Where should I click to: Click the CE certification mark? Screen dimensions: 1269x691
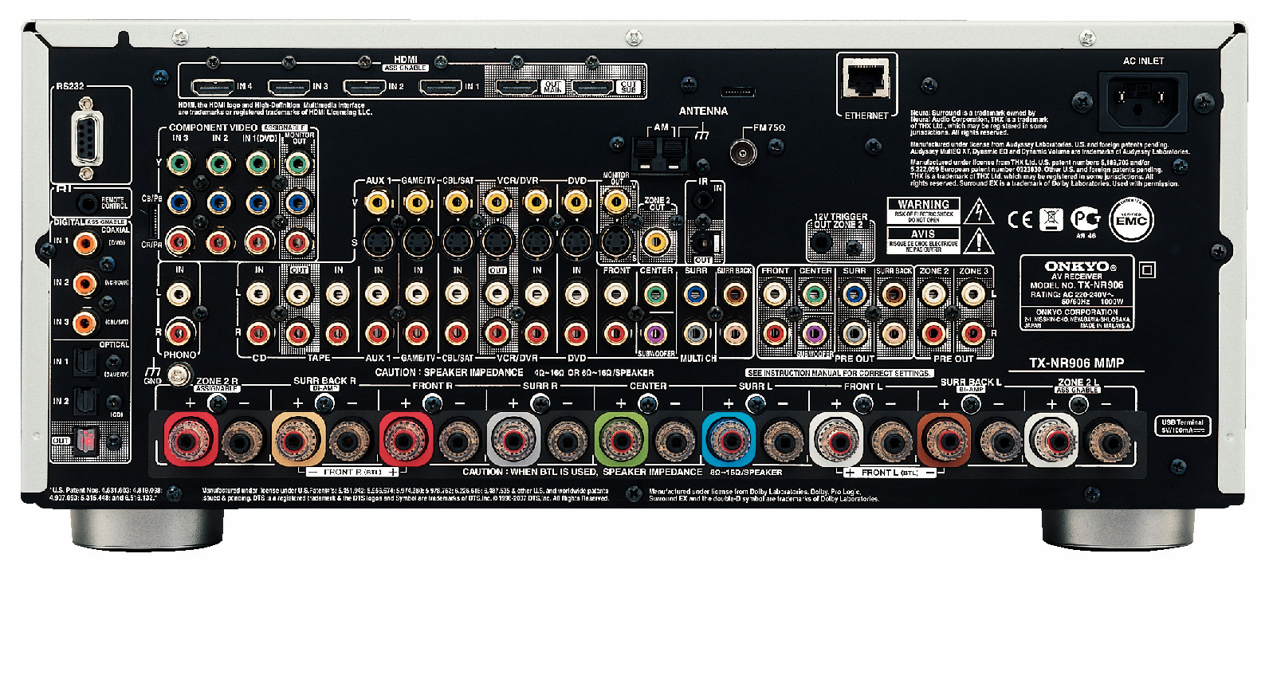pyautogui.click(x=1020, y=220)
